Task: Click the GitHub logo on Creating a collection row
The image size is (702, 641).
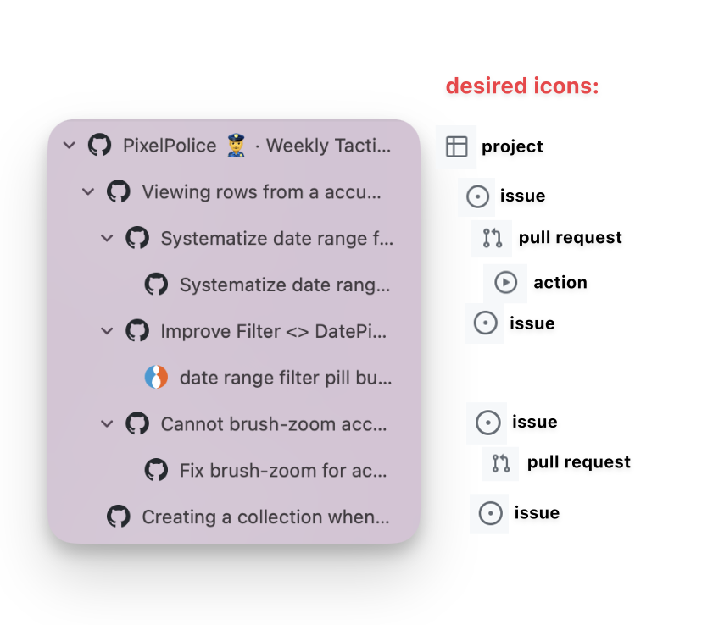Action: click(x=118, y=517)
